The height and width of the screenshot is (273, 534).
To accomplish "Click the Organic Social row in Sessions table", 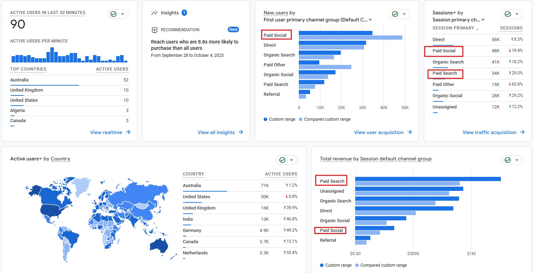I will pyautogui.click(x=478, y=96).
